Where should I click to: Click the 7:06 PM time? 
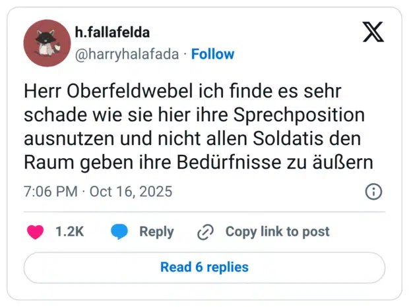point(50,192)
